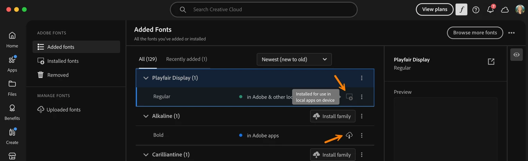Open more options for Alkaline Bold

[x=362, y=135]
